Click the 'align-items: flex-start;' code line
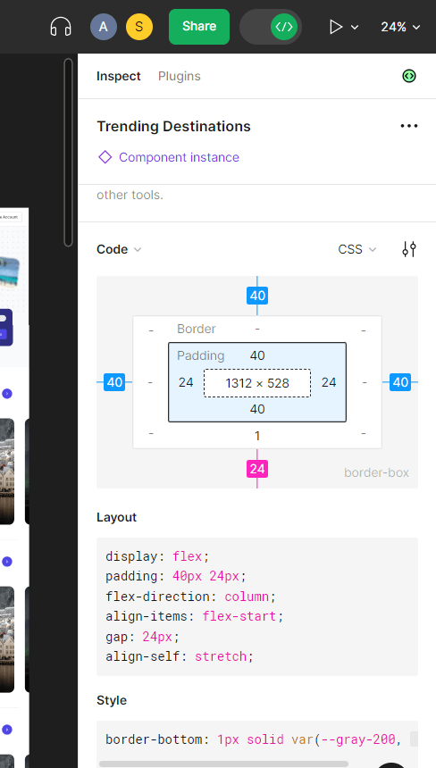The image size is (436, 768). coord(195,616)
